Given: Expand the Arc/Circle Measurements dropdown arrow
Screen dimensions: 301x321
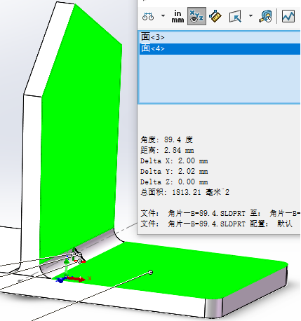Looking at the screenshot, I should pyautogui.click(x=163, y=16).
